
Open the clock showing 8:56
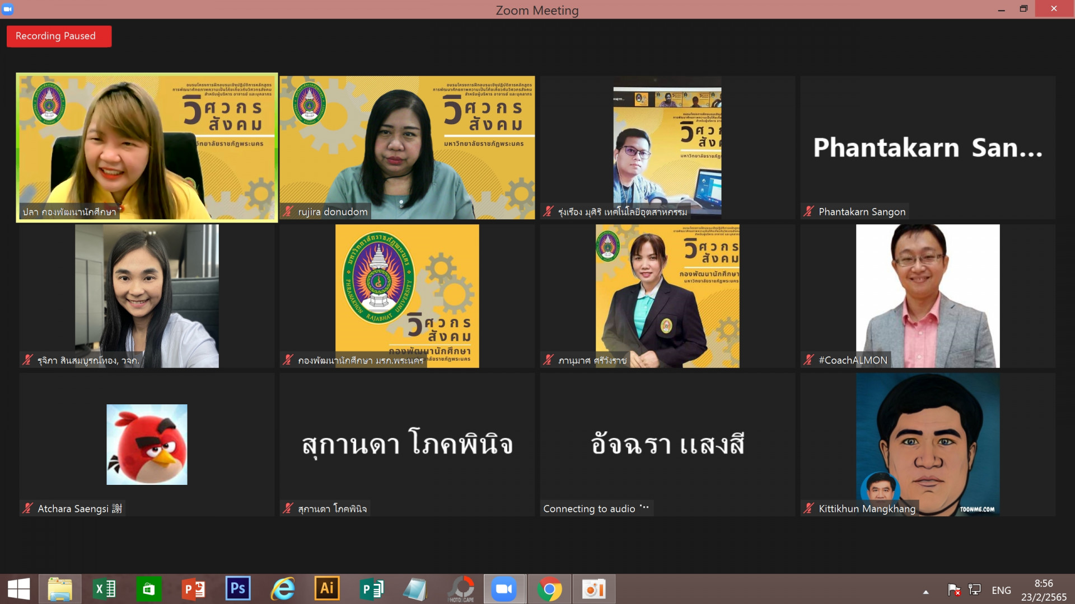(x=1044, y=590)
